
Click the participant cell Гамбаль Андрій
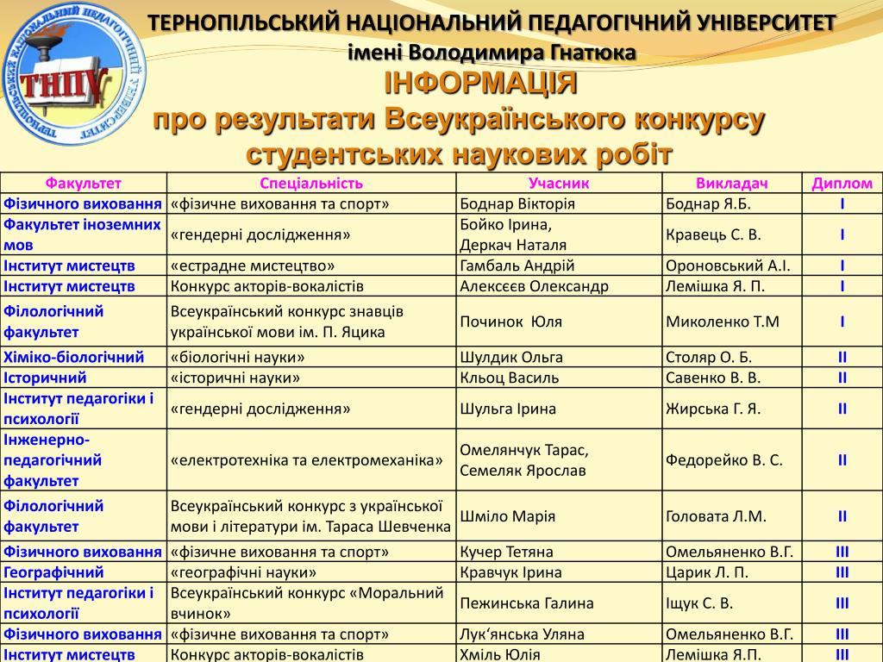pos(559,265)
